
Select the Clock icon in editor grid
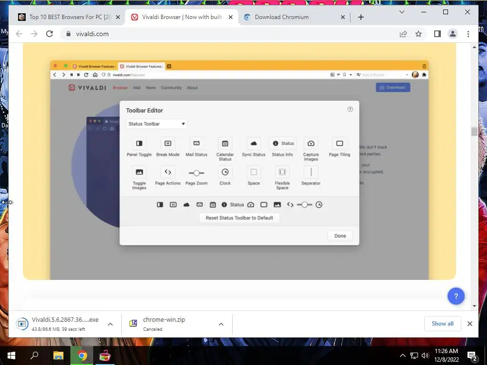(x=225, y=172)
